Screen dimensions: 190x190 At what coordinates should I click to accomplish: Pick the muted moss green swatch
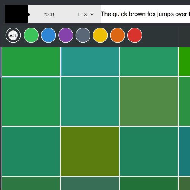pos(149,101)
